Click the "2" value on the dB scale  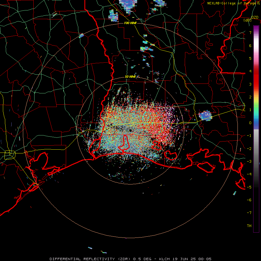pyautogui.click(x=250, y=97)
